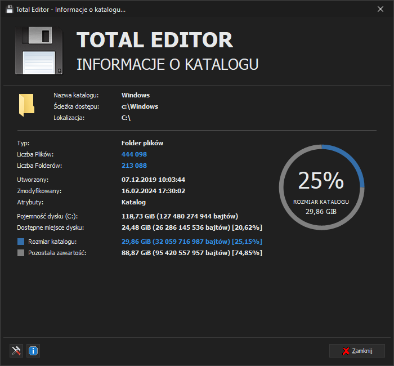Click the available space value 24,48 GiB
The width and height of the screenshot is (394, 366).
[x=192, y=227]
